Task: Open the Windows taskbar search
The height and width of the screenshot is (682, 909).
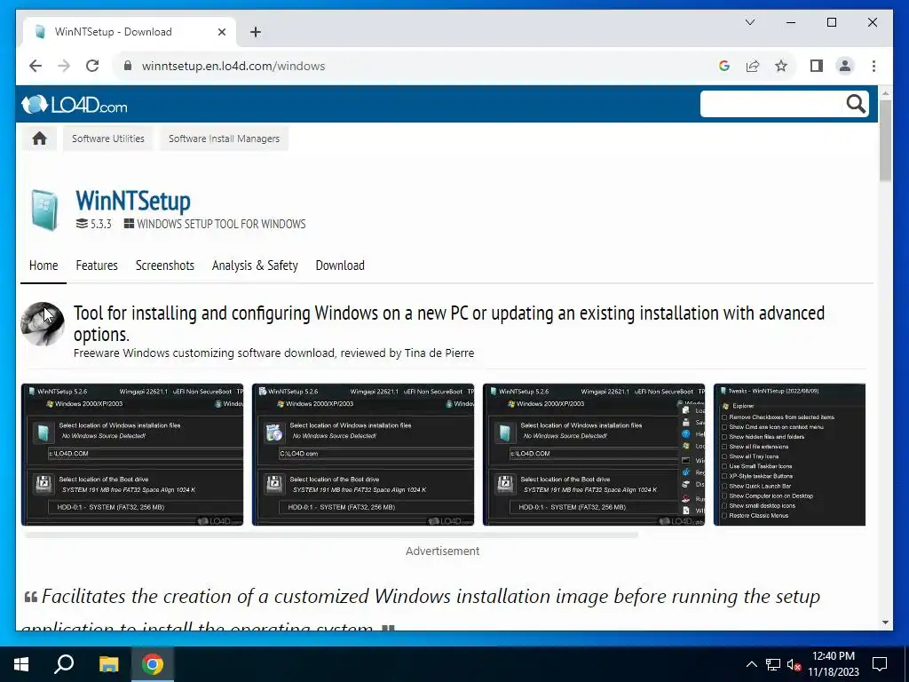Action: point(64,664)
